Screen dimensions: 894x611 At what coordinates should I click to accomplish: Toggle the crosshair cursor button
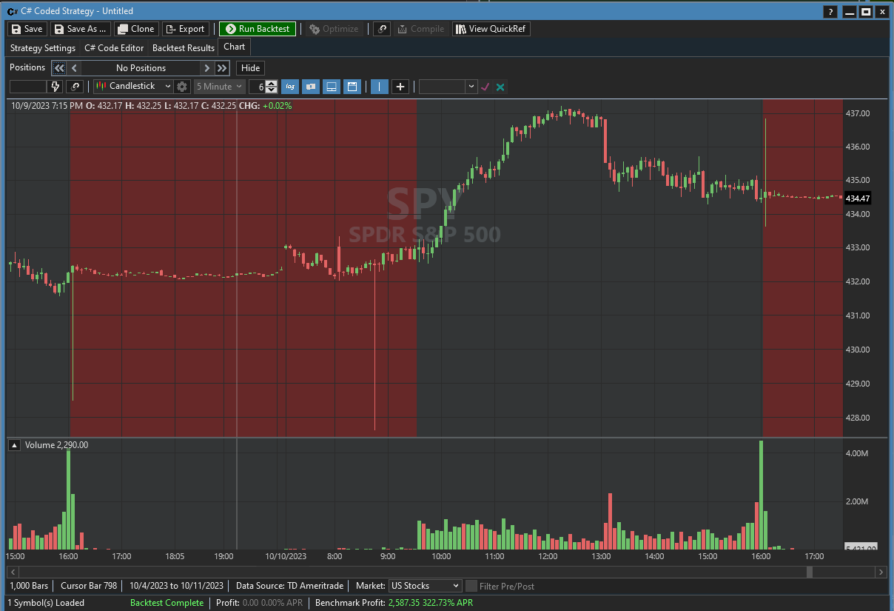point(400,87)
